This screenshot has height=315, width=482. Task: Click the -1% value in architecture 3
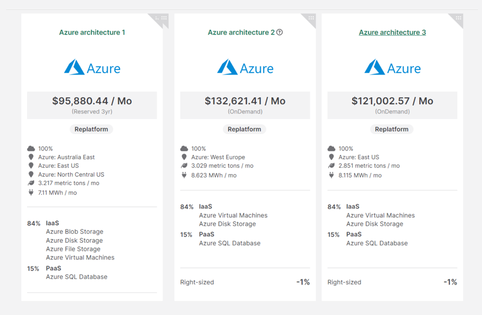450,282
